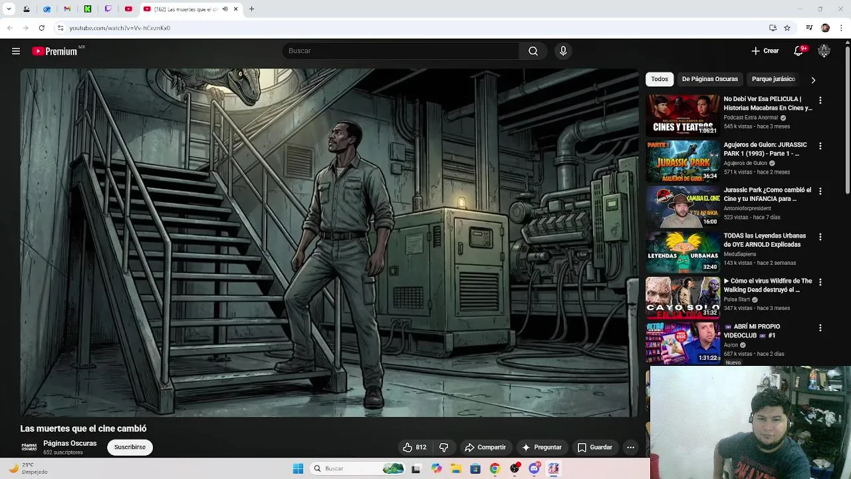This screenshot has width=851, height=479.
Task: Bookmark this page with the star
Action: click(x=787, y=28)
